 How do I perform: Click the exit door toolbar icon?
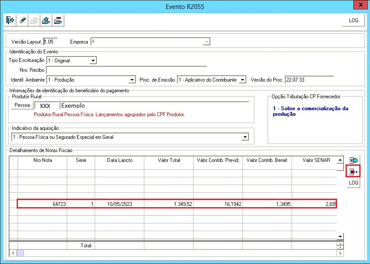10,20
